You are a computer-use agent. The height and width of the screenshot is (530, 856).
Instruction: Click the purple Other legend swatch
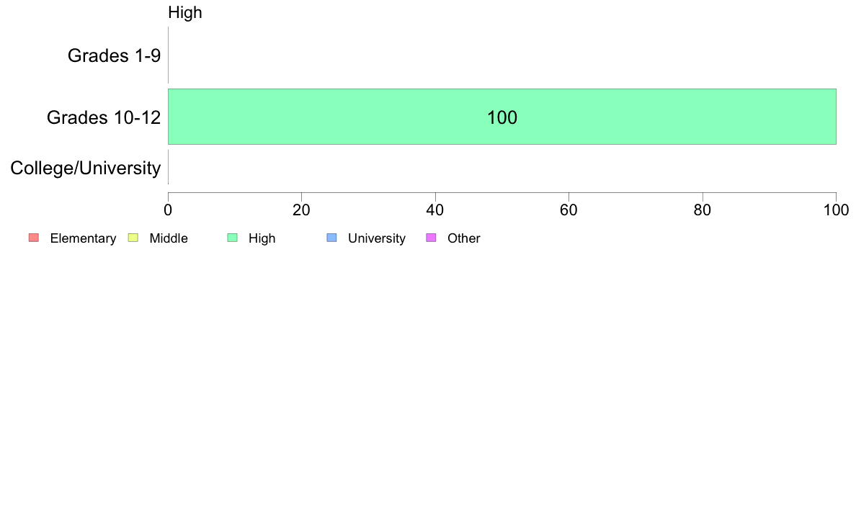[x=432, y=238]
